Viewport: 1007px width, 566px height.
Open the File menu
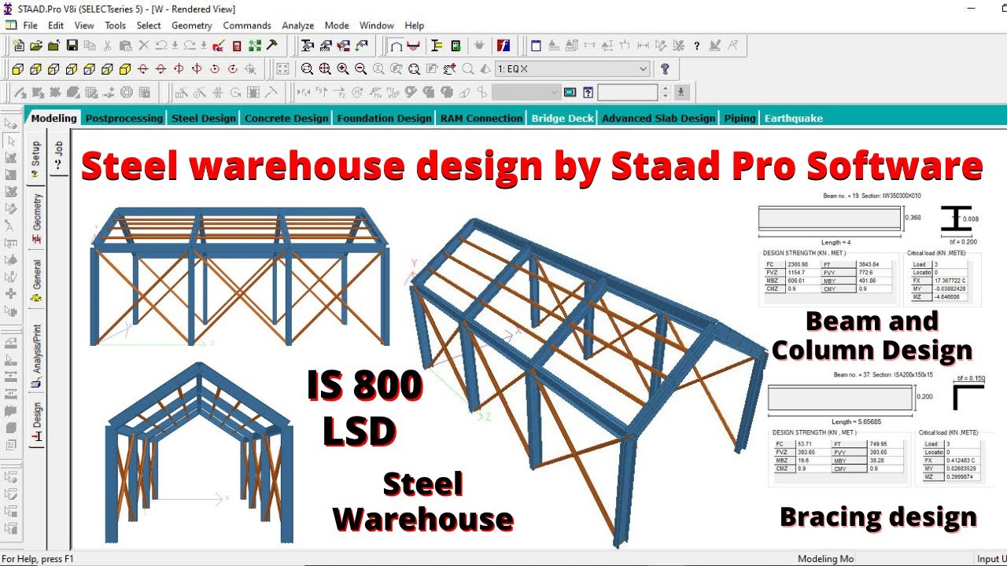point(30,25)
